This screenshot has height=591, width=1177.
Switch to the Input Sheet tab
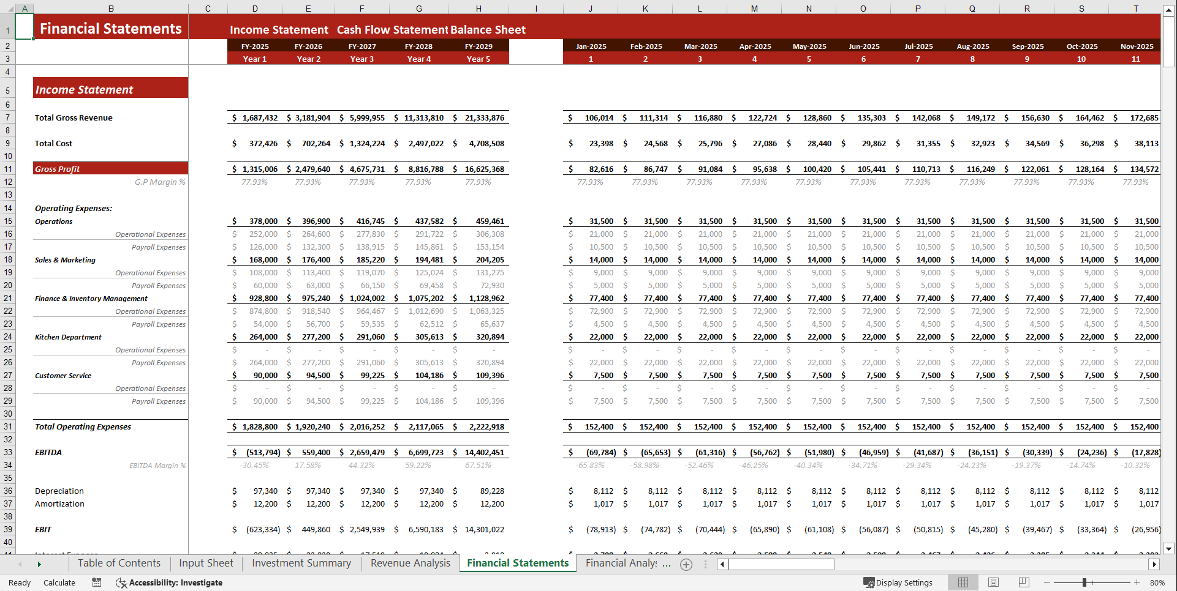click(205, 563)
